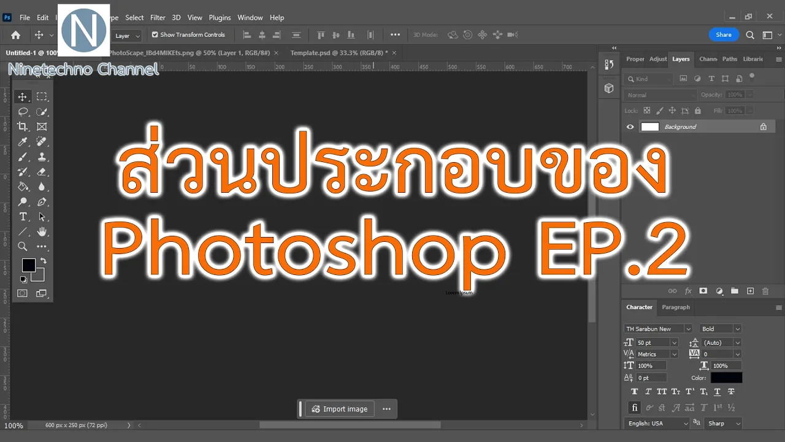Viewport: 785px width, 442px height.
Task: Toggle standard ligatures fi button
Action: tap(635, 408)
